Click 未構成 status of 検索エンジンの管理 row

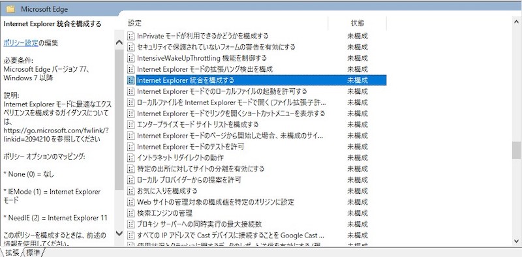coord(358,213)
